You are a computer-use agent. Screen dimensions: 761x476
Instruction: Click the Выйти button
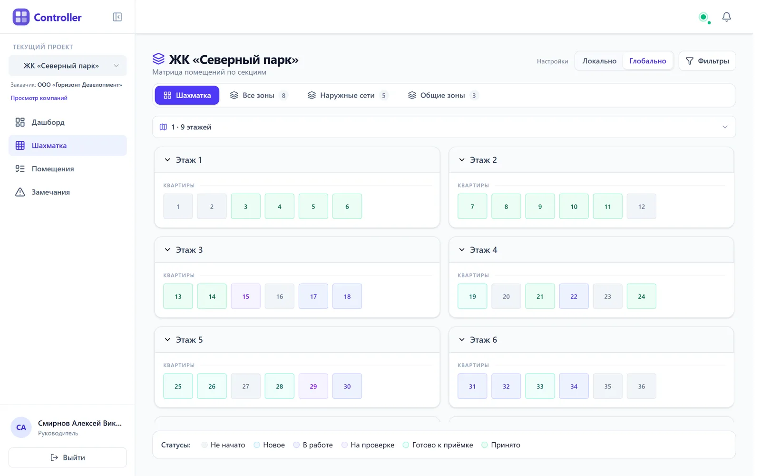click(68, 457)
